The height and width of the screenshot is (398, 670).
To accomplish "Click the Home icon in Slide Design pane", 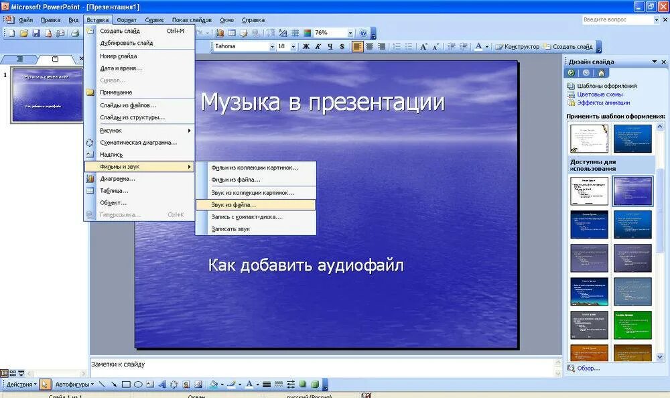I will (x=601, y=73).
